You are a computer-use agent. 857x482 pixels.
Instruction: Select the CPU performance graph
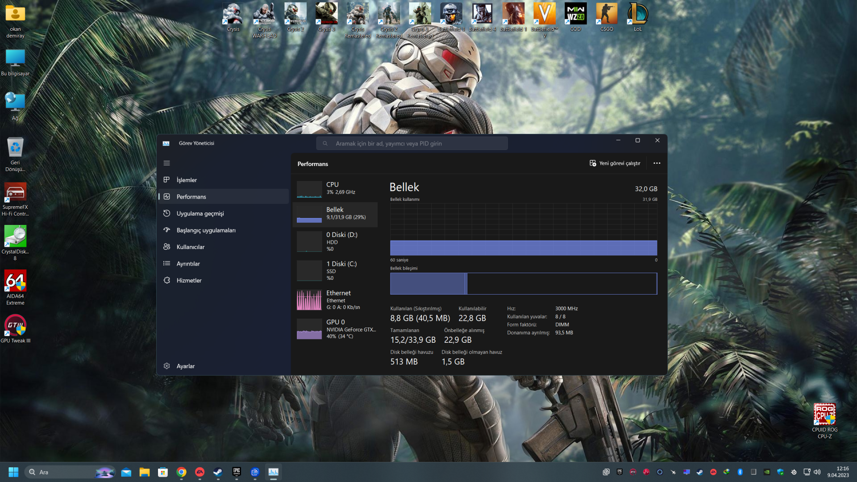click(335, 188)
